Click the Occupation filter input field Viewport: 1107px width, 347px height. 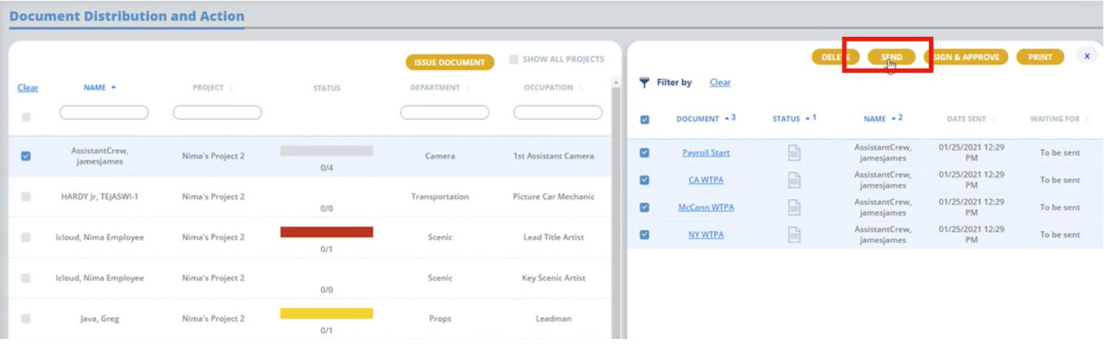558,113
